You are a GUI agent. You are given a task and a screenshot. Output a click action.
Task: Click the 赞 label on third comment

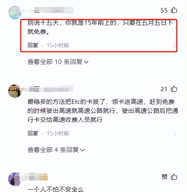[164, 177]
